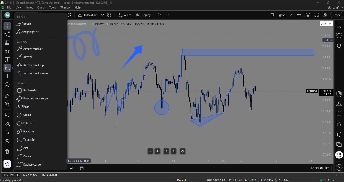Open the Fibonacci grid tools
Image resolution: width=344 pixels, height=182 pixels.
[7, 43]
